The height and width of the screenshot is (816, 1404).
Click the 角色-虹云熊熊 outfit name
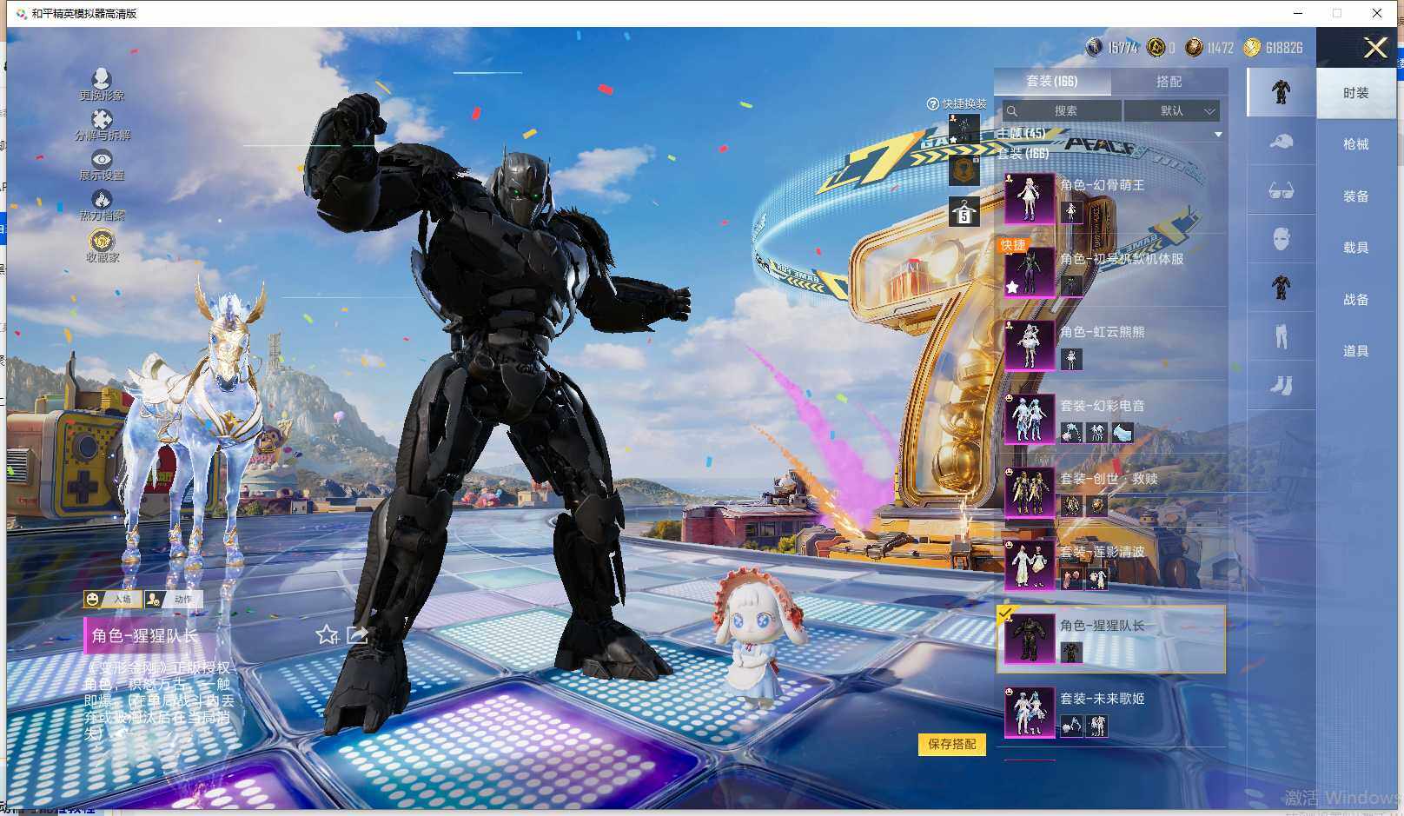pyautogui.click(x=1102, y=332)
